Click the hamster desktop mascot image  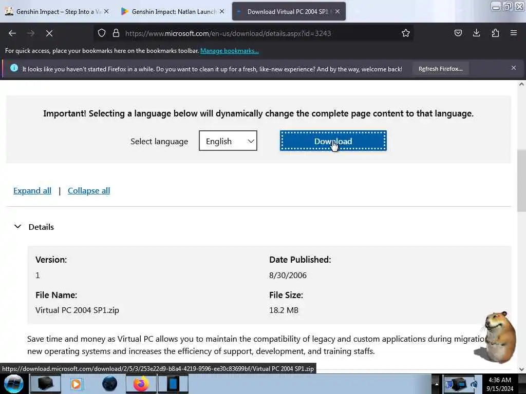497,337
